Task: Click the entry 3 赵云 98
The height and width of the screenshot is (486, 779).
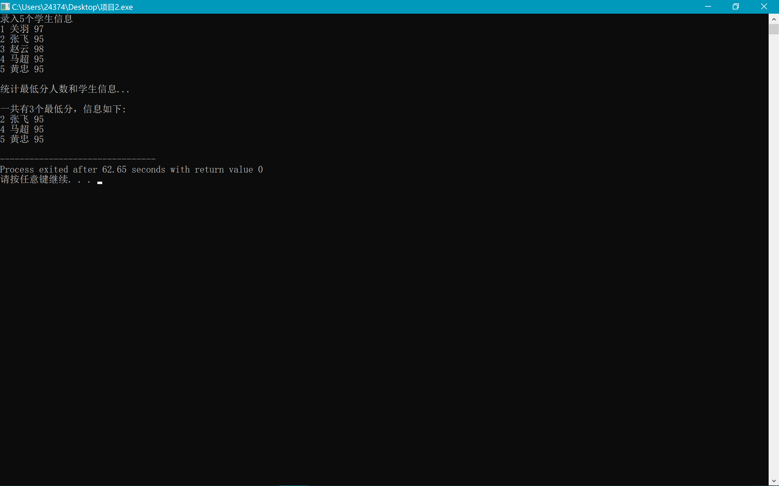Action: [x=22, y=49]
